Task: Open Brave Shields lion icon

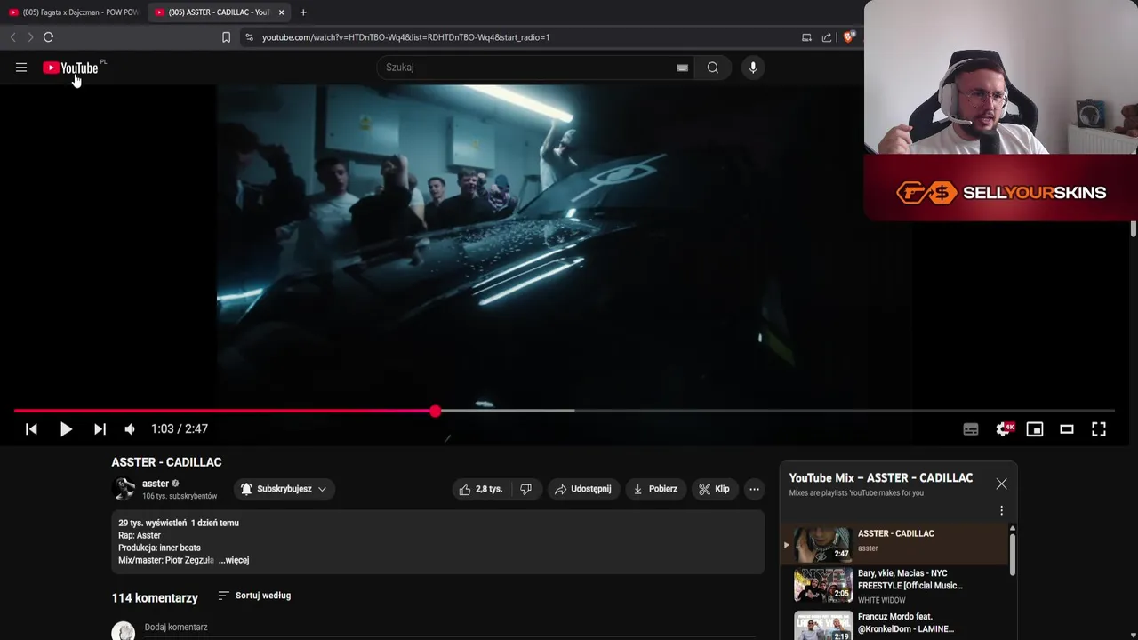Action: click(848, 37)
